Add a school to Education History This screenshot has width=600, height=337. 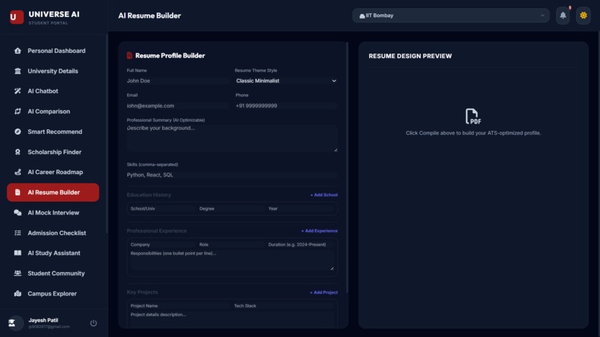pyautogui.click(x=324, y=195)
